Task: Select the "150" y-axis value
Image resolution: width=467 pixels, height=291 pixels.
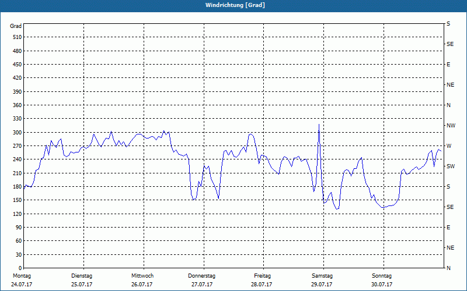Action: [18, 200]
